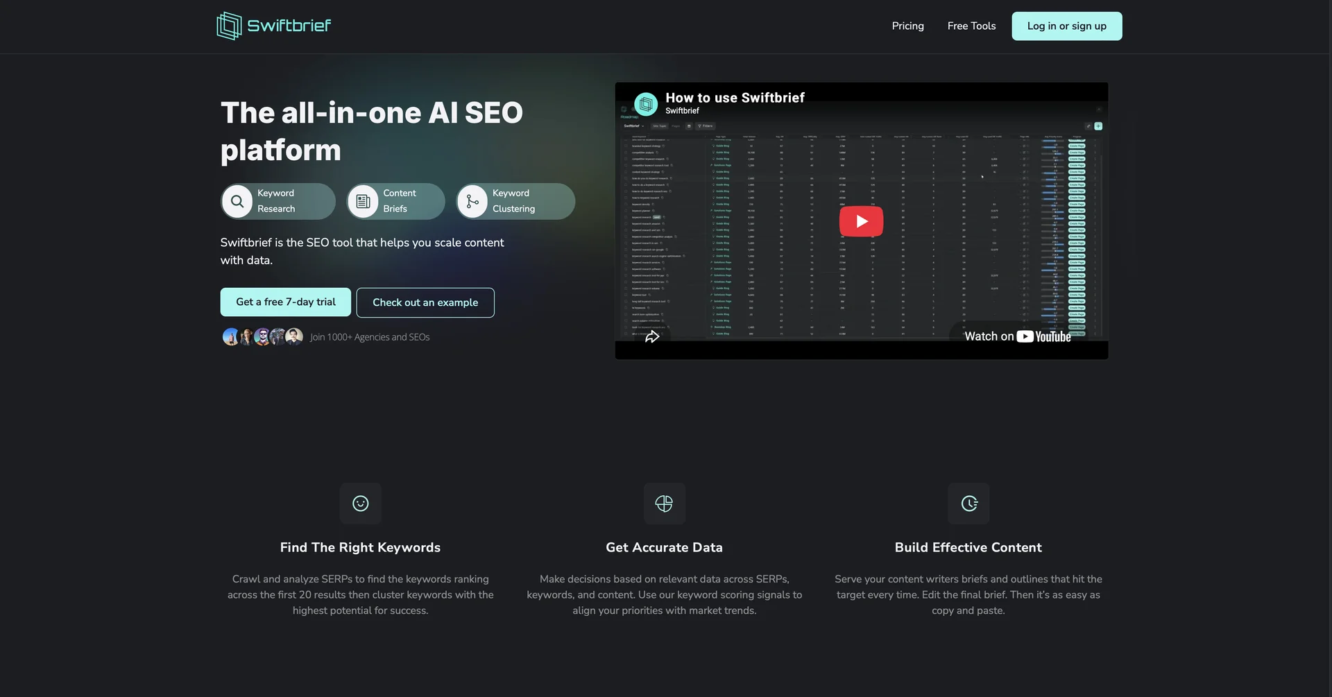The width and height of the screenshot is (1332, 697).
Task: Play the How to use Swiftbrief video
Action: [861, 221]
